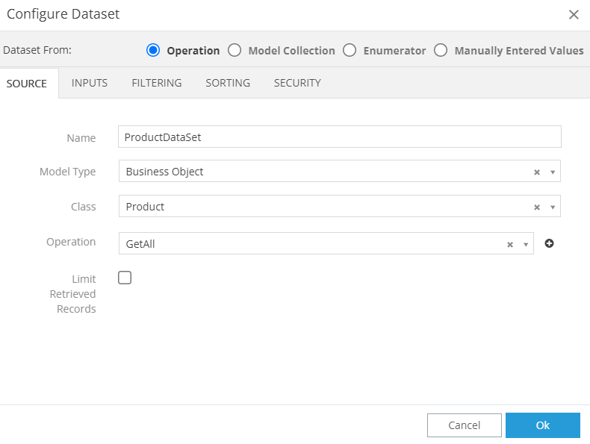Go to the SORTING tab
Image resolution: width=590 pixels, height=444 pixels.
tap(228, 83)
